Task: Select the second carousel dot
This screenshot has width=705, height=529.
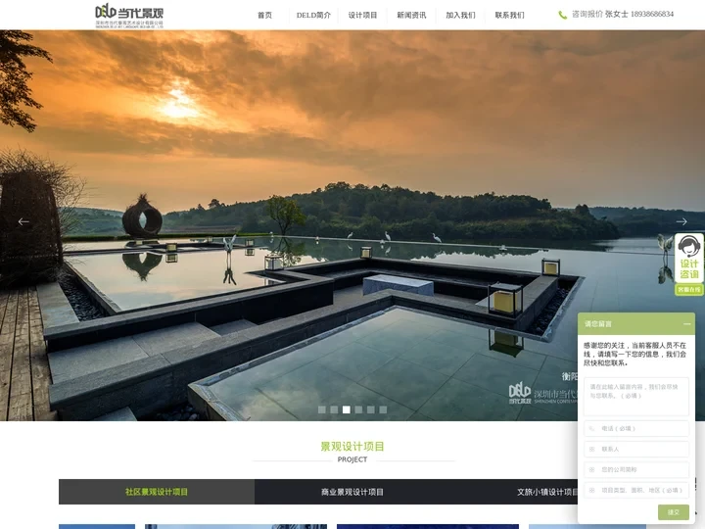Action: [334, 409]
